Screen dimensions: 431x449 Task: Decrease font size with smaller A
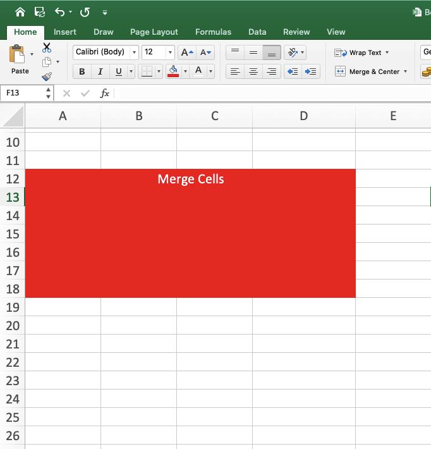coord(205,52)
